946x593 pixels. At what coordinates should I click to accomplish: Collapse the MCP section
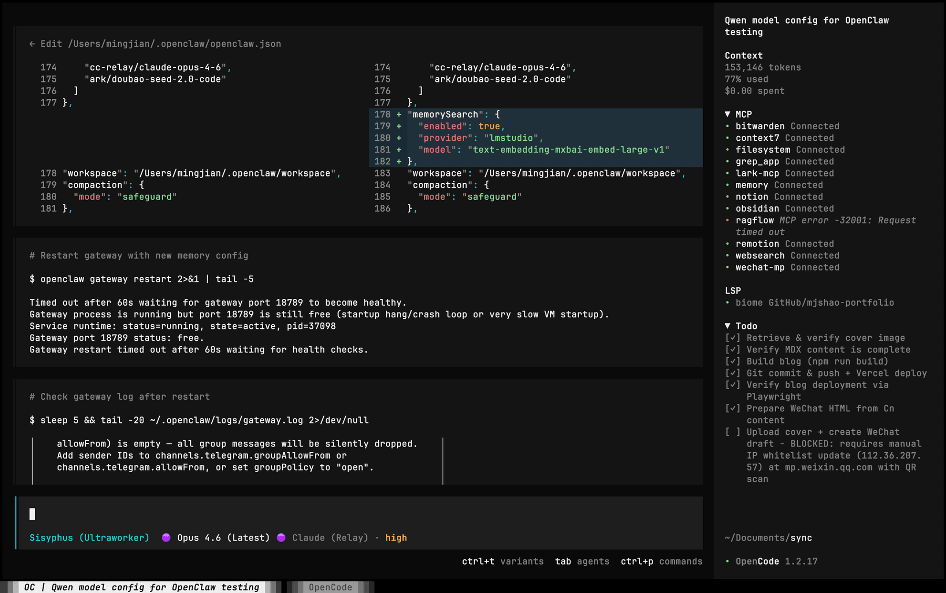click(728, 115)
